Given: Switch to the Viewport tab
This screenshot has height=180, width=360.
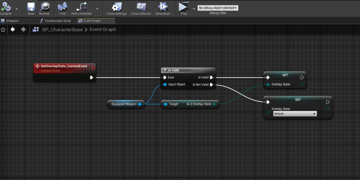Looking at the screenshot, I should [x=12, y=21].
